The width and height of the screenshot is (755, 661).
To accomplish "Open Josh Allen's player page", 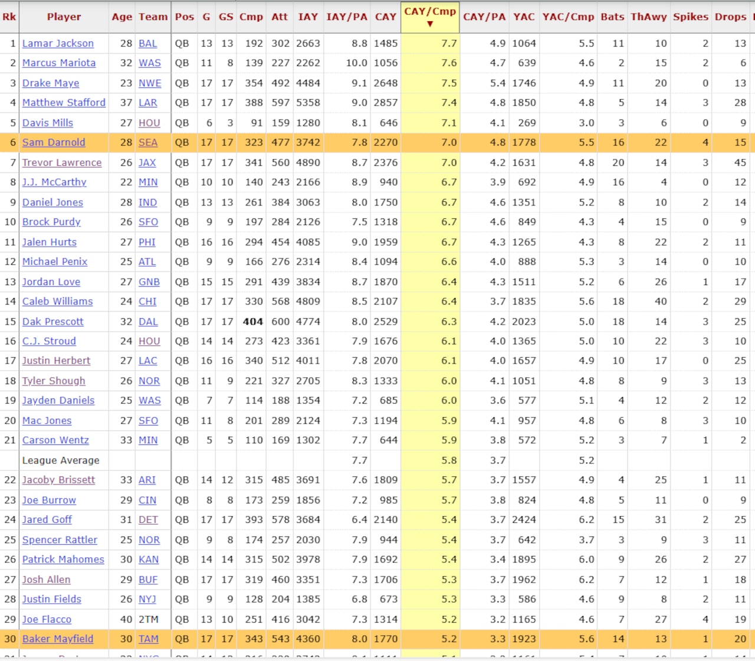I will [45, 579].
